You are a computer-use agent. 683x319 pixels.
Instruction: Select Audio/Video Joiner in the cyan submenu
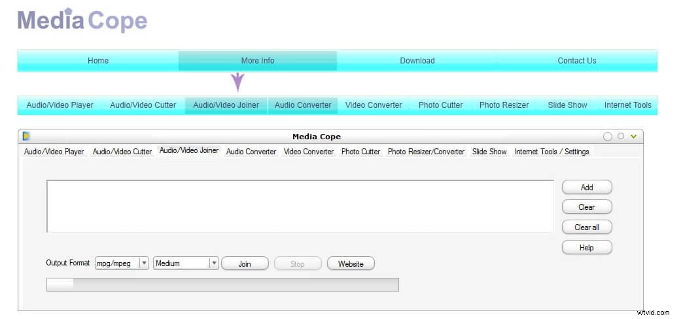[226, 105]
